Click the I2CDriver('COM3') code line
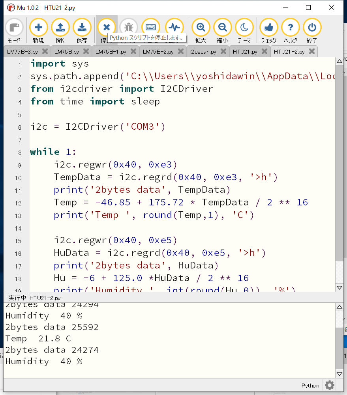347x395 pixels. pyautogui.click(x=98, y=127)
